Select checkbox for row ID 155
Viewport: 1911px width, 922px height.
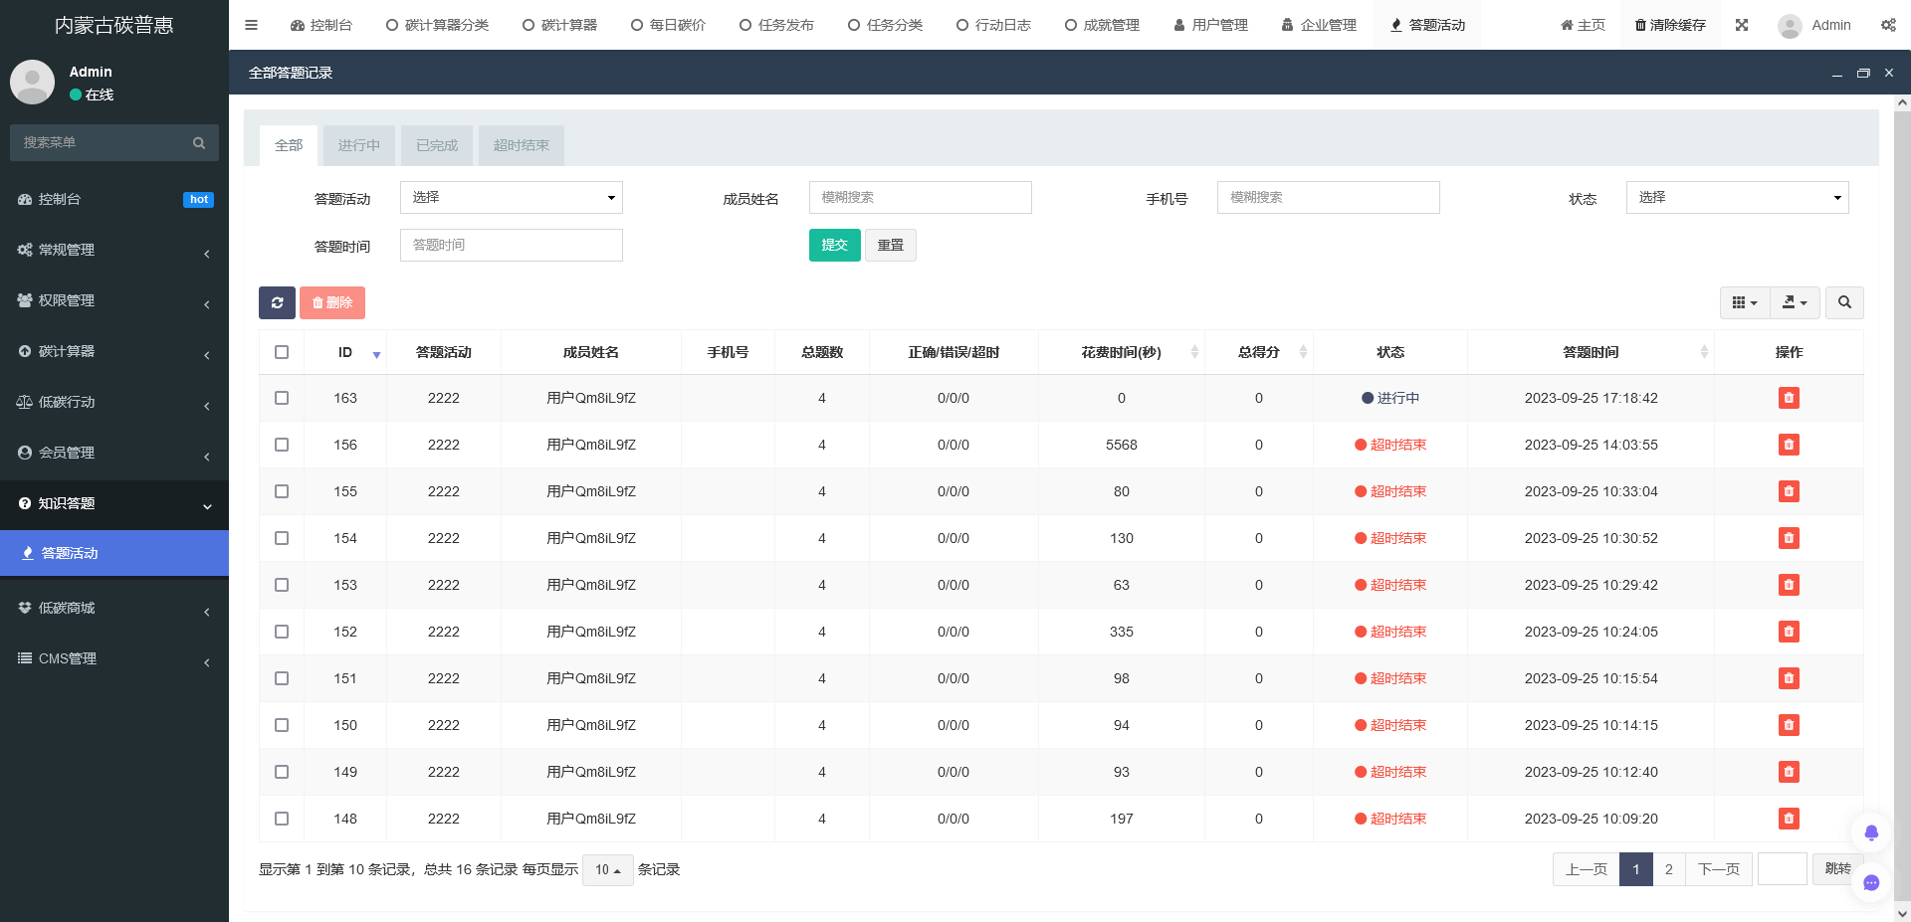(282, 491)
